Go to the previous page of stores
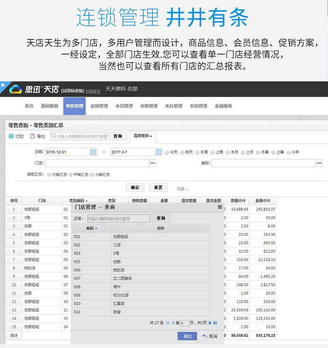Screen dimensions: 328x348 173,323
